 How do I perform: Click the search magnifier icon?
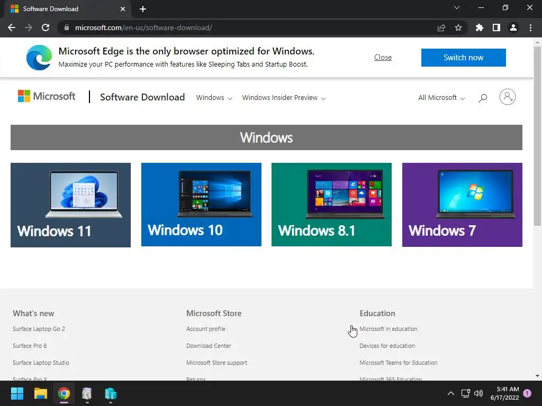[483, 98]
